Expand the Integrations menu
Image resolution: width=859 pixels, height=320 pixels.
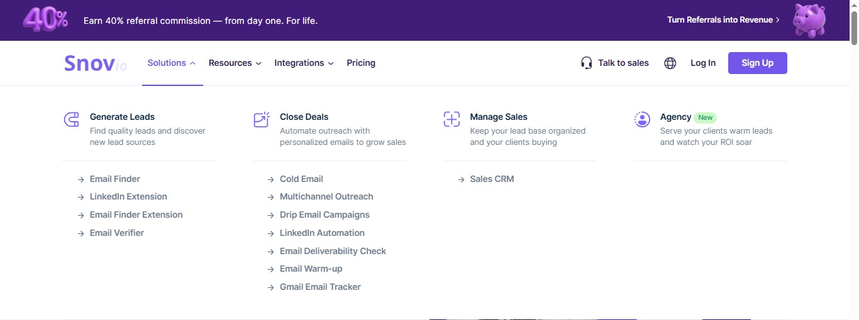[x=304, y=63]
